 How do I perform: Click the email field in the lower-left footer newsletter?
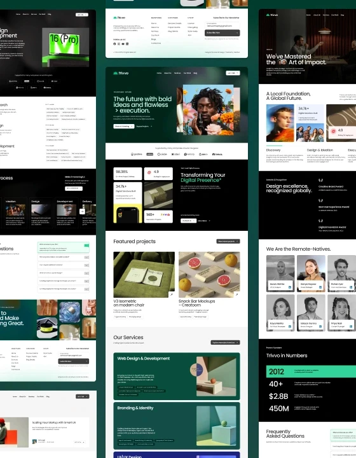point(74,354)
